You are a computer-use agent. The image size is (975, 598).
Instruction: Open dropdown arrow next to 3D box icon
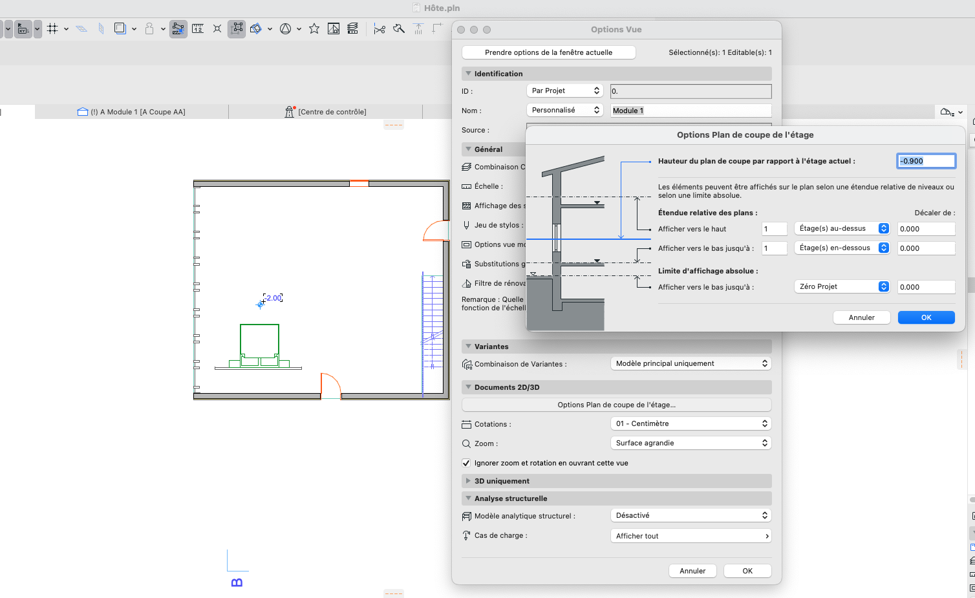pos(270,29)
